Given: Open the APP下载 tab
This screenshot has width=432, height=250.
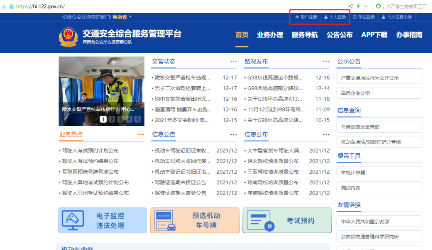Looking at the screenshot, I should coord(374,35).
